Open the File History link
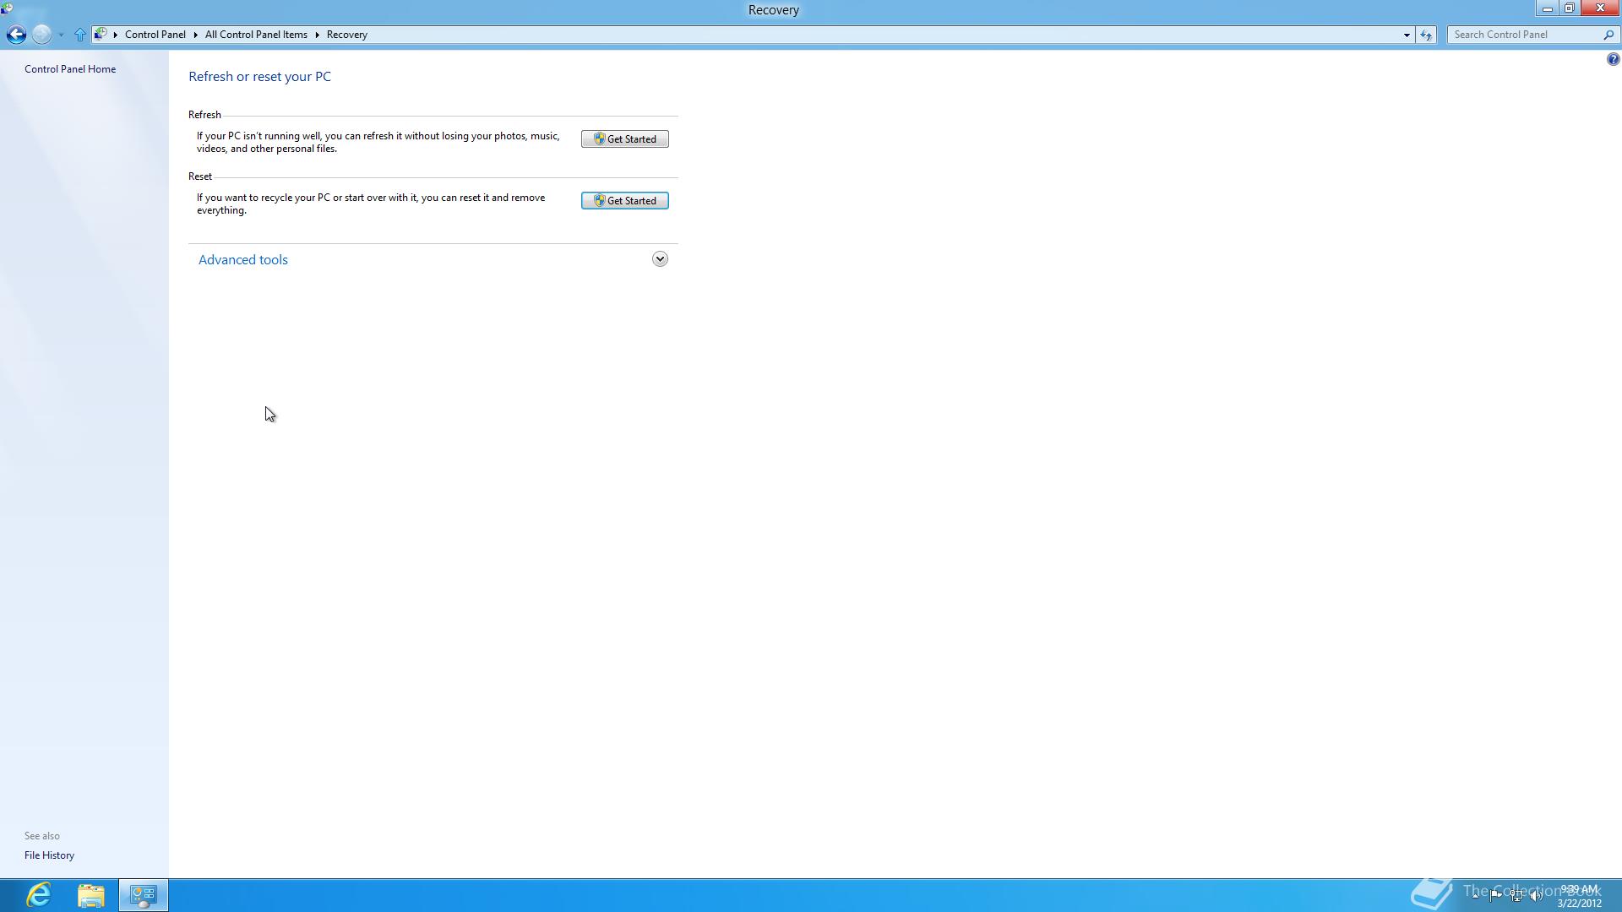 tap(49, 855)
